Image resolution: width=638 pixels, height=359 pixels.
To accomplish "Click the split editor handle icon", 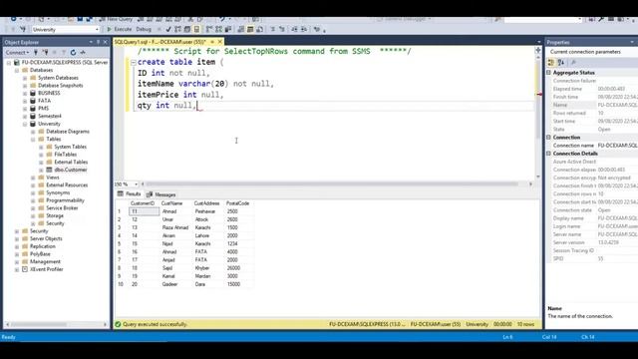I will pyautogui.click(x=538, y=50).
